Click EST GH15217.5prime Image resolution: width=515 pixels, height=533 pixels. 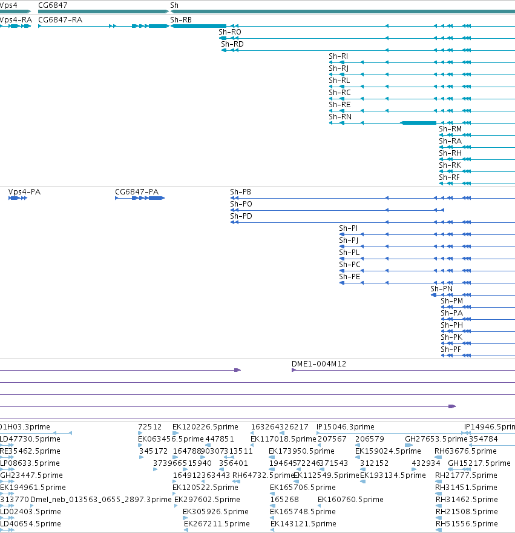479,463
